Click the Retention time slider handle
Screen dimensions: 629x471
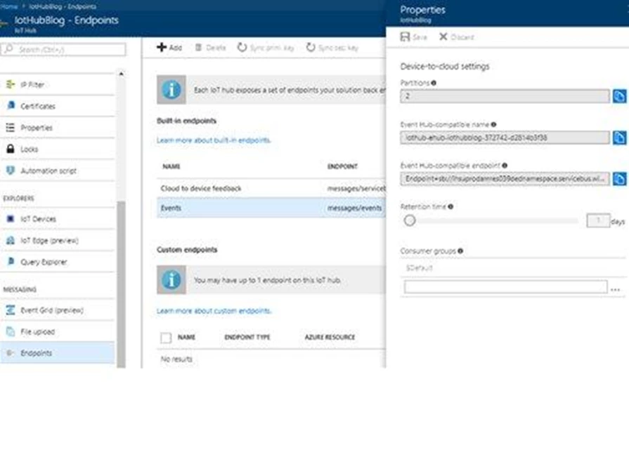coord(410,221)
